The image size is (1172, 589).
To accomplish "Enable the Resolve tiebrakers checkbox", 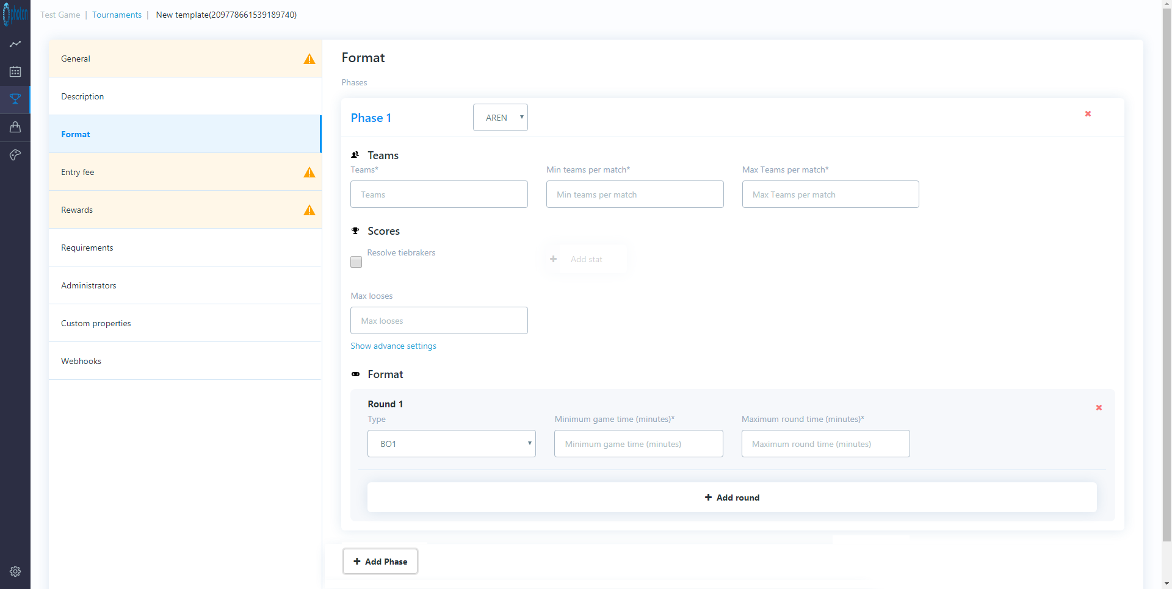I will coord(356,262).
